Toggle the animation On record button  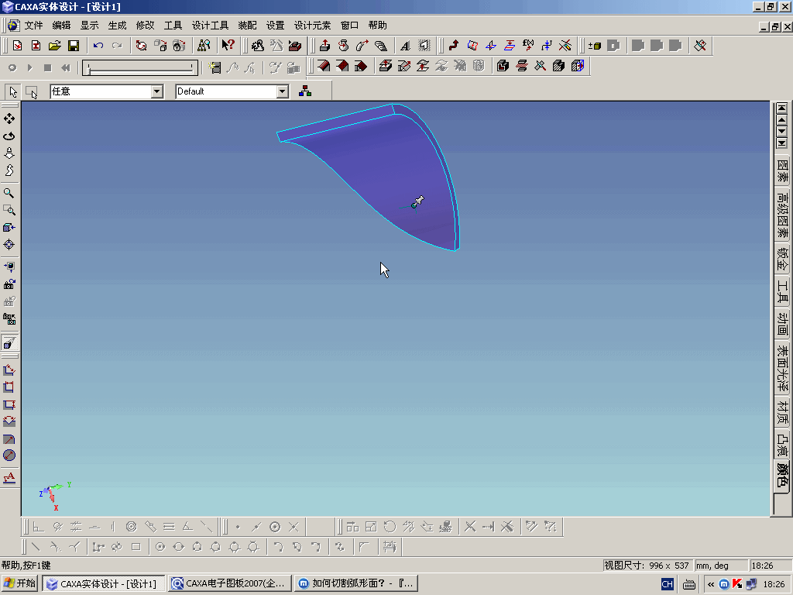[12, 67]
